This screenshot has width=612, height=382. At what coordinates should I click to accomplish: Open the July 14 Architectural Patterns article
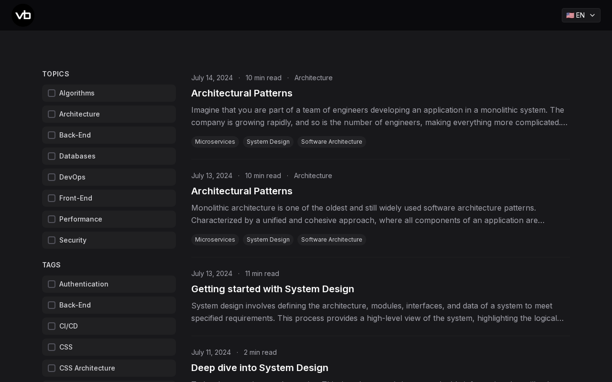coord(241,93)
